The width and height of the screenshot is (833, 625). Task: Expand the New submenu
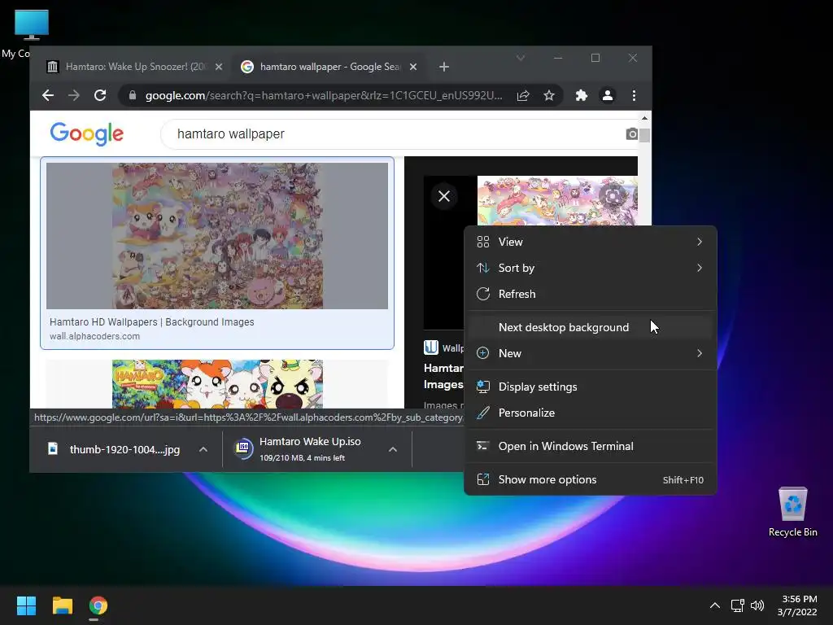[x=591, y=353]
